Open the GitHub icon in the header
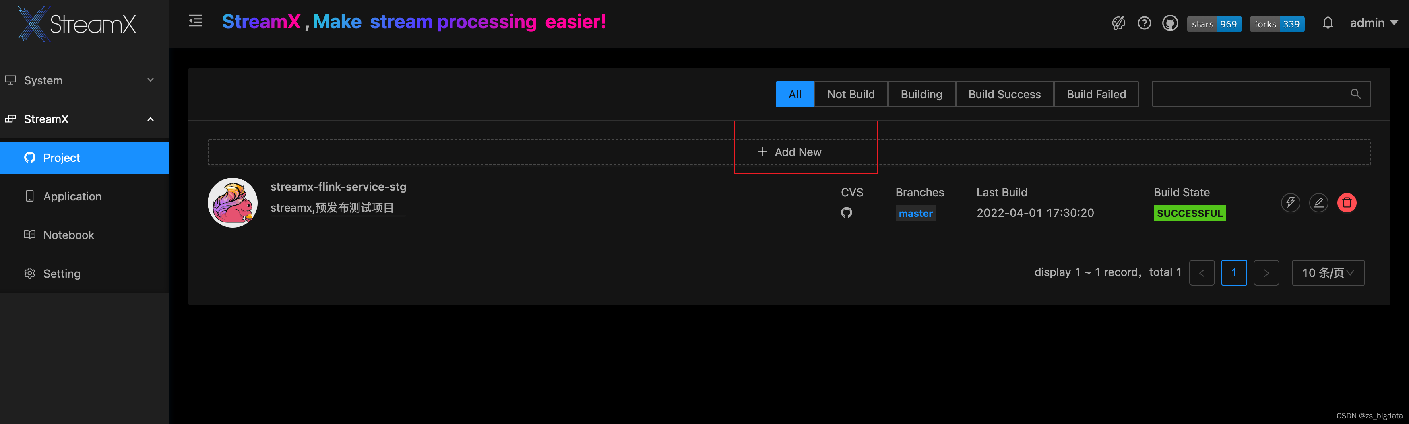This screenshot has width=1409, height=424. click(x=1170, y=23)
